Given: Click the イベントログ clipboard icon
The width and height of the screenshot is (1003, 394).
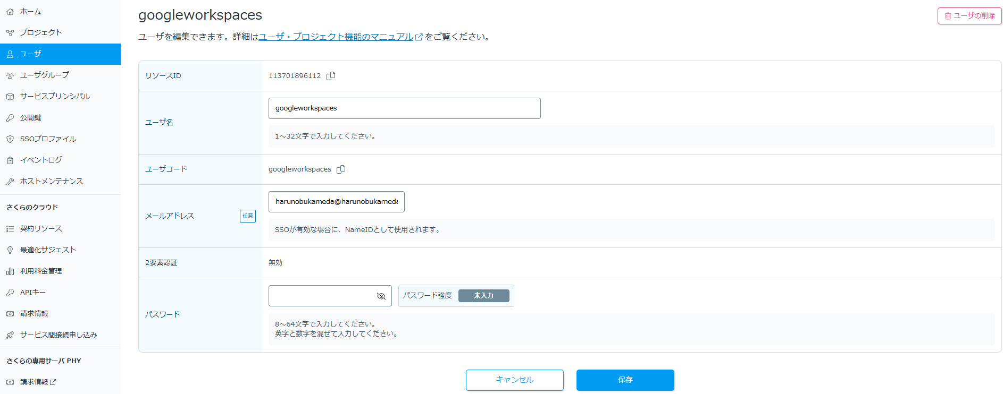Looking at the screenshot, I should [x=10, y=160].
